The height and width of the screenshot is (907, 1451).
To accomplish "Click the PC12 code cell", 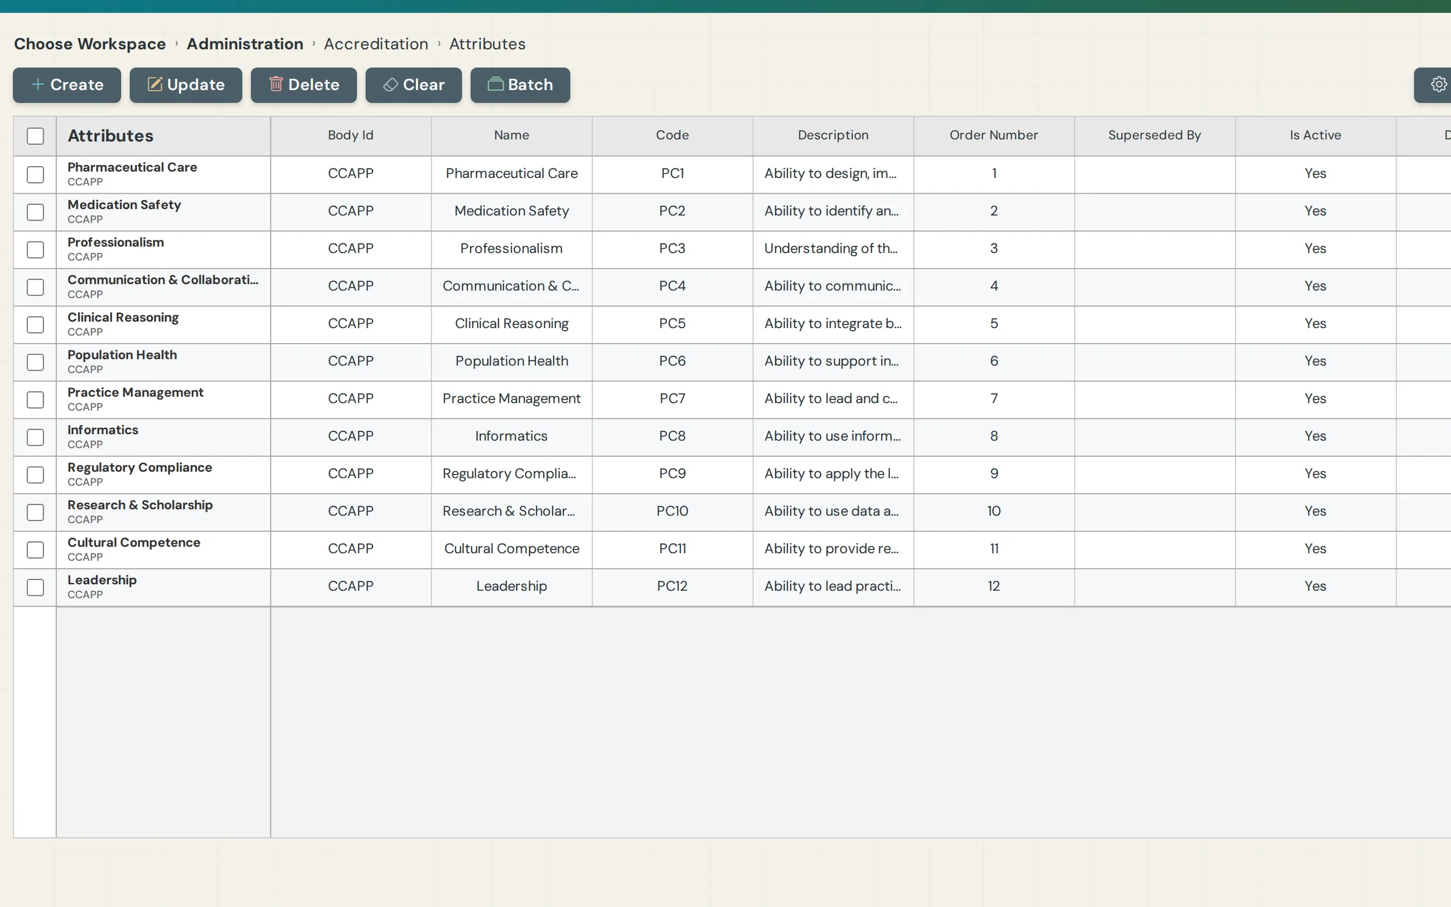I will tap(672, 586).
